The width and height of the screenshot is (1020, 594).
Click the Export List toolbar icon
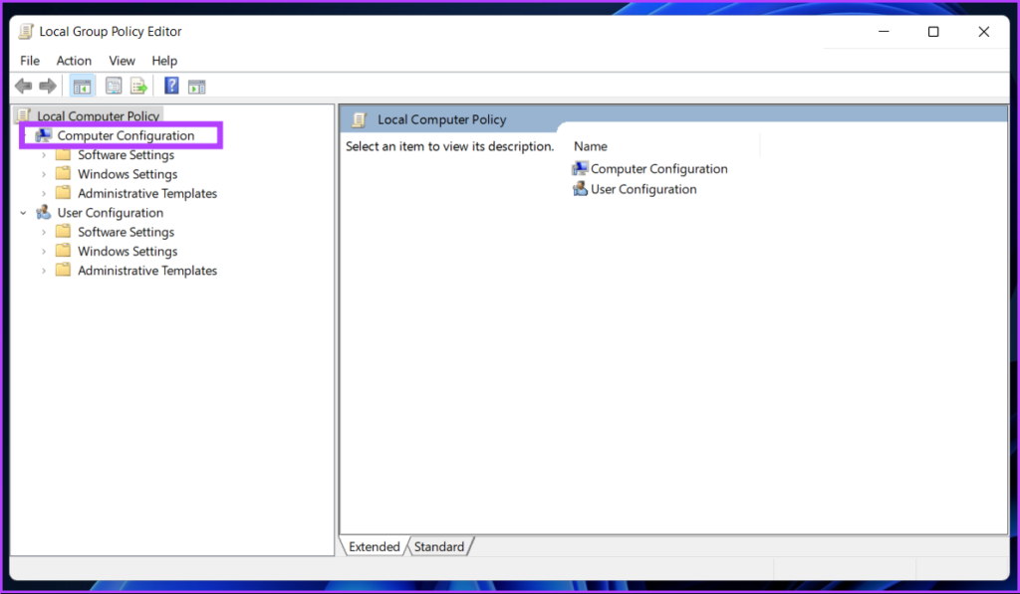(x=138, y=87)
